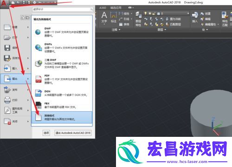Click the Open Documents icon above menu list

27,18
